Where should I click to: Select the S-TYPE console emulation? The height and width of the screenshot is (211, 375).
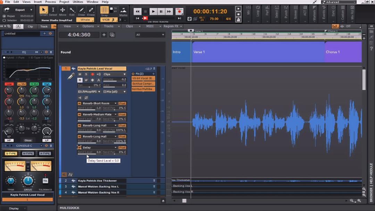tap(11, 154)
